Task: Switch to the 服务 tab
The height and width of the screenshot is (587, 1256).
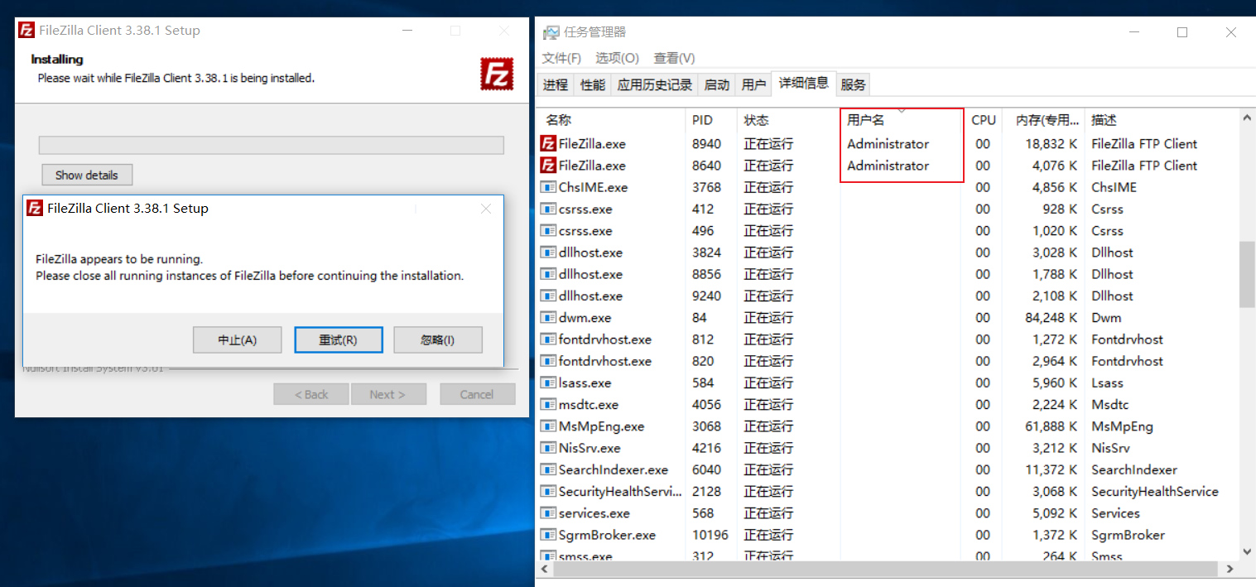Action: (853, 84)
